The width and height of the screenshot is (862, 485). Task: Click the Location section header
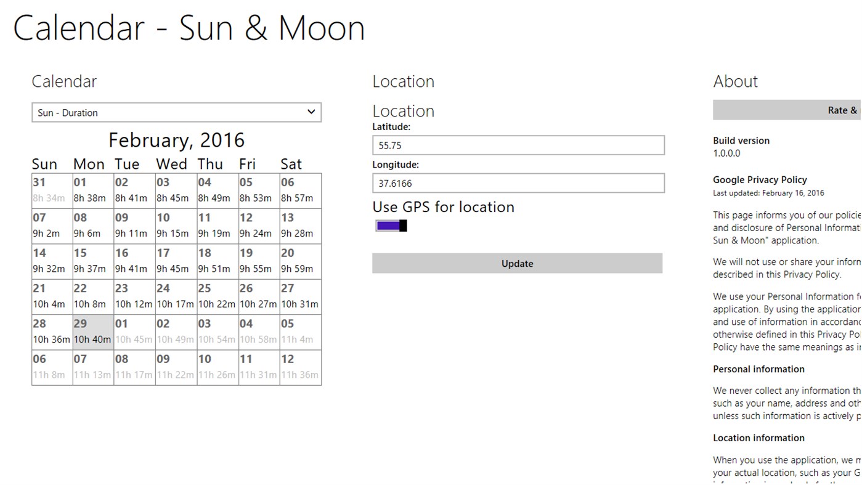[403, 81]
